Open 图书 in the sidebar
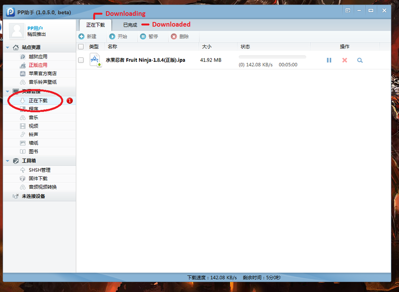Image resolution: width=399 pixels, height=292 pixels. (33, 151)
